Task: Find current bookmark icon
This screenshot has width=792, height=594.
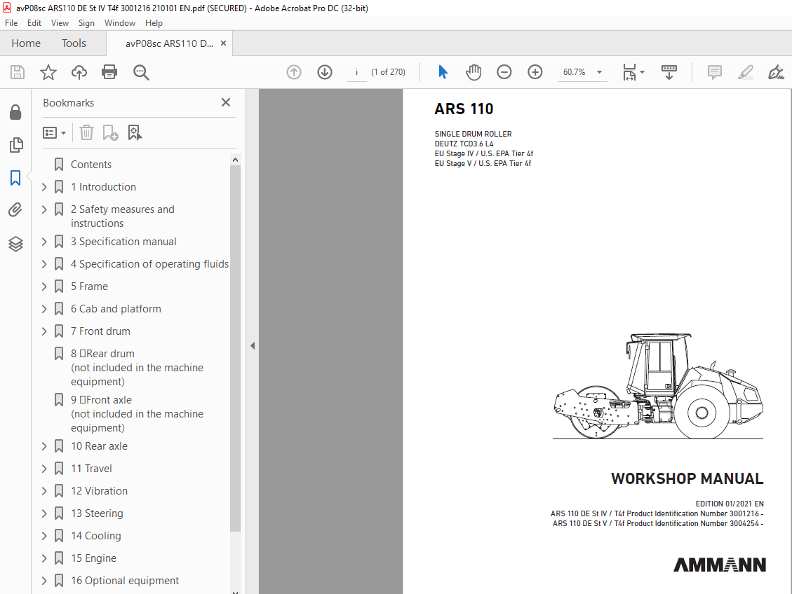Action: click(135, 132)
